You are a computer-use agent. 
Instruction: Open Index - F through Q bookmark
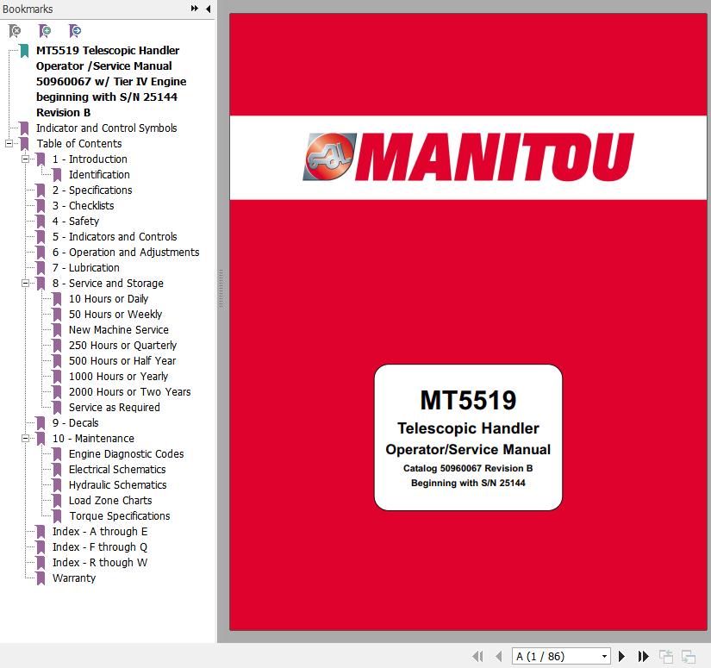(x=100, y=546)
